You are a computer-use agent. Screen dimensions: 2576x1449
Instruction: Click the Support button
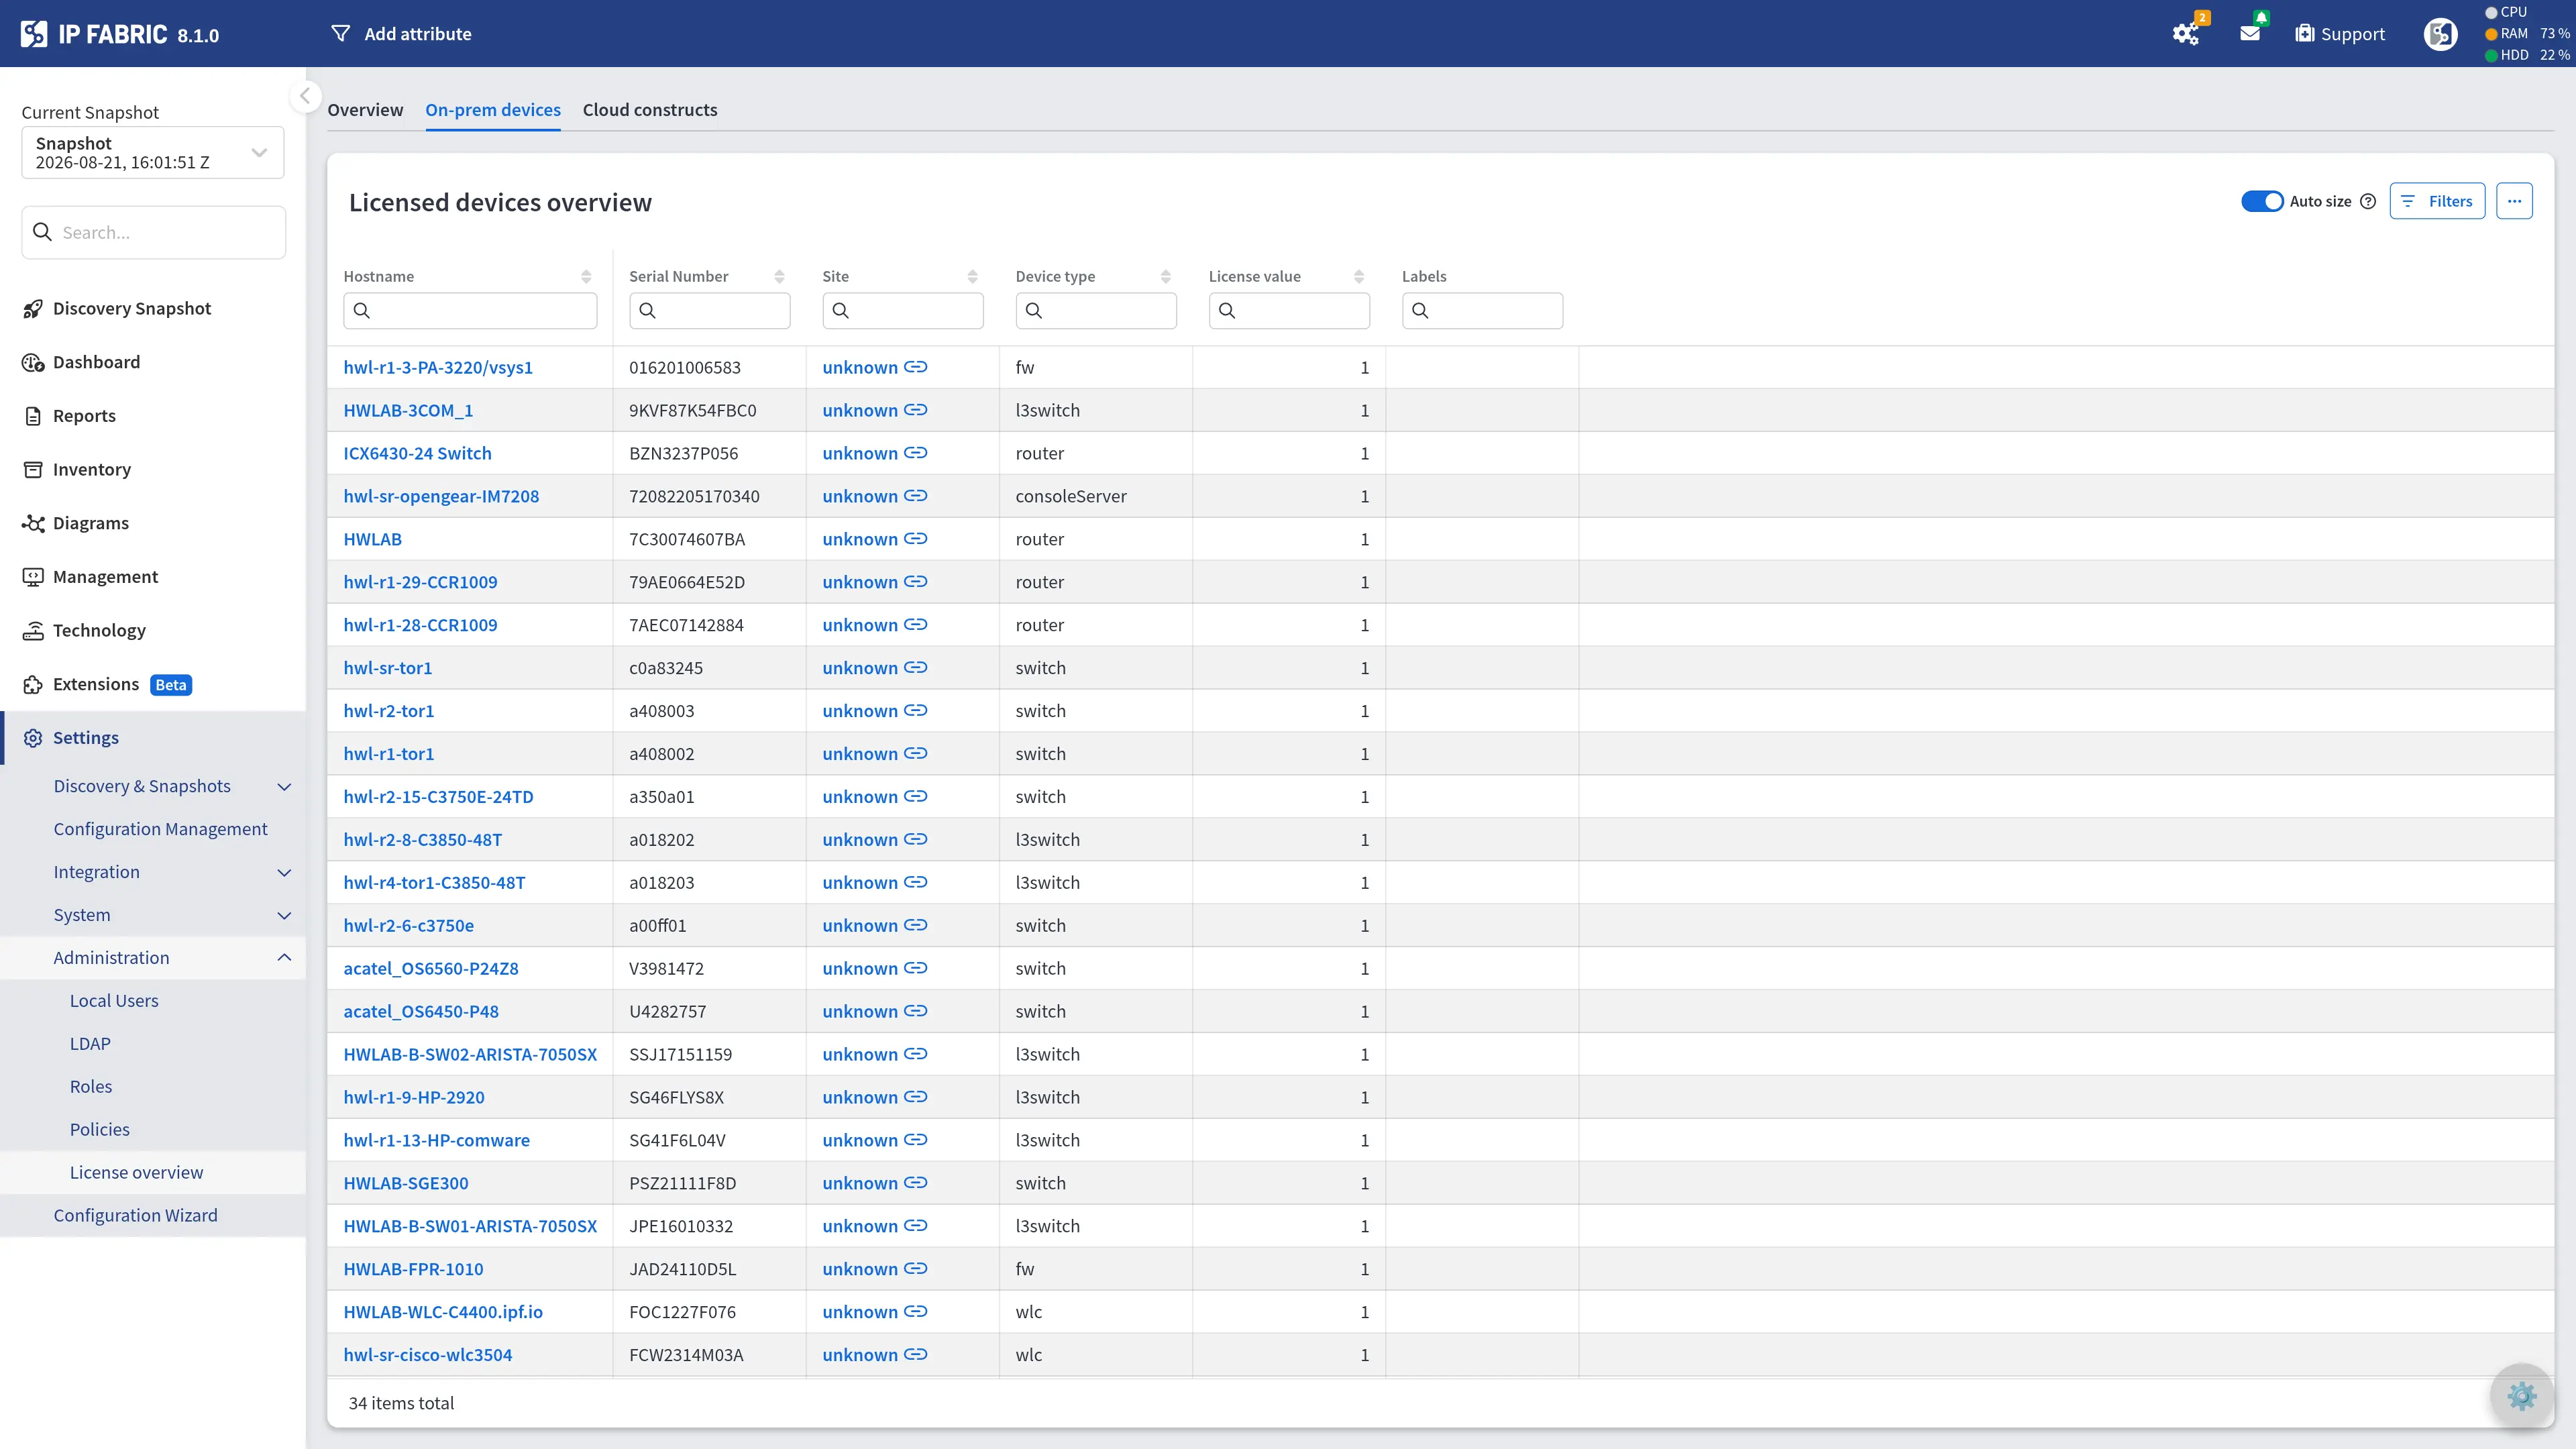[2339, 34]
